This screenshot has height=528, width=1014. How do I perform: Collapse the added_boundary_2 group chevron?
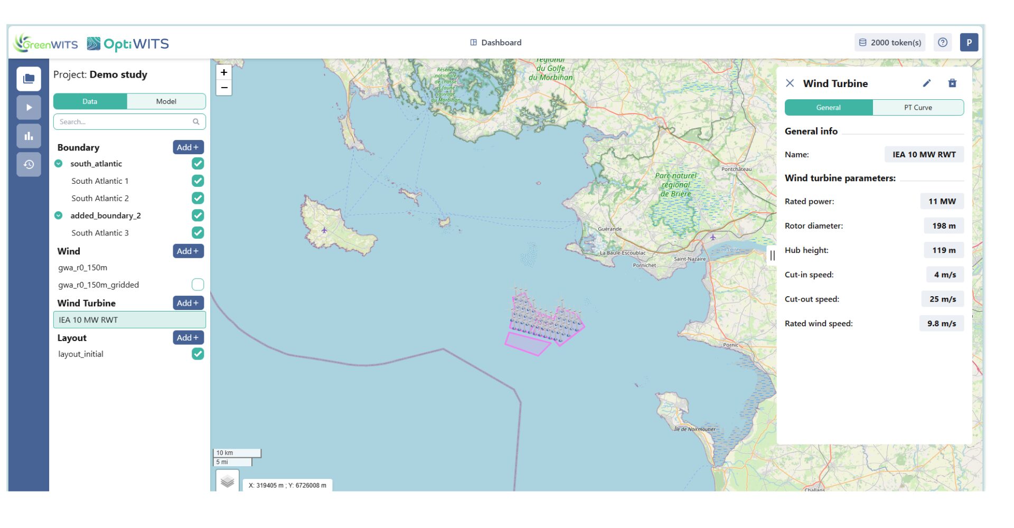point(59,215)
